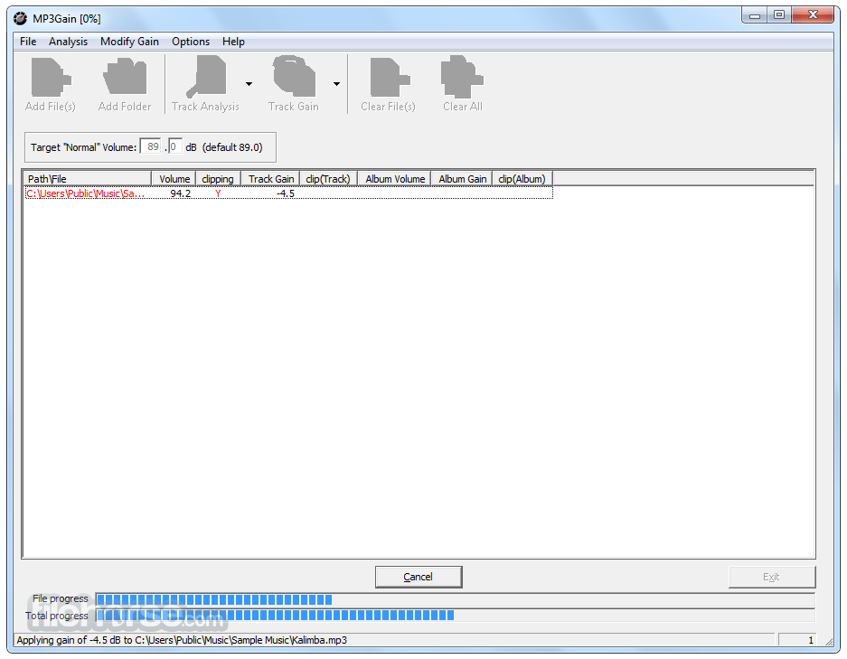Open the Options menu
Image resolution: width=847 pixels, height=659 pixels.
pyautogui.click(x=191, y=42)
